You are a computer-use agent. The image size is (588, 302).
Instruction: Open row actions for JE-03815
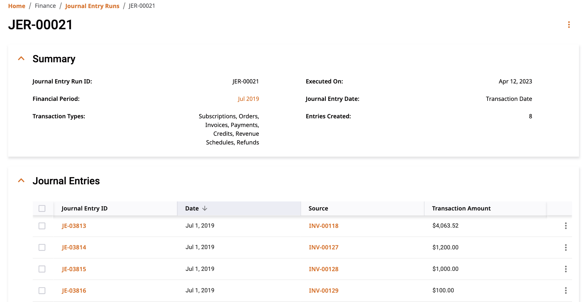(x=566, y=269)
